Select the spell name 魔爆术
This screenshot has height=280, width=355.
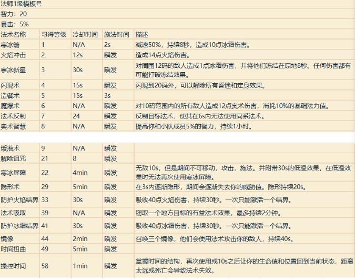point(10,106)
